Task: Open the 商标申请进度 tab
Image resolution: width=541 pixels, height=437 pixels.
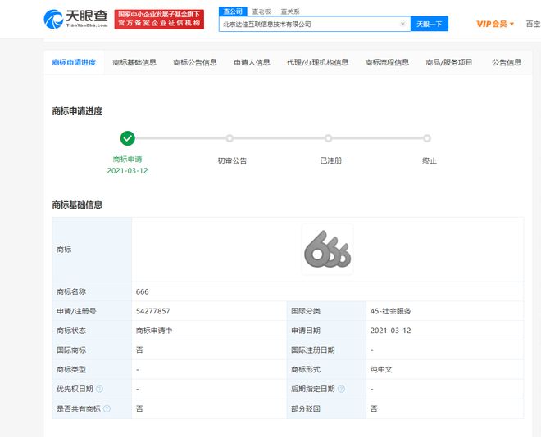Action: coord(74,62)
